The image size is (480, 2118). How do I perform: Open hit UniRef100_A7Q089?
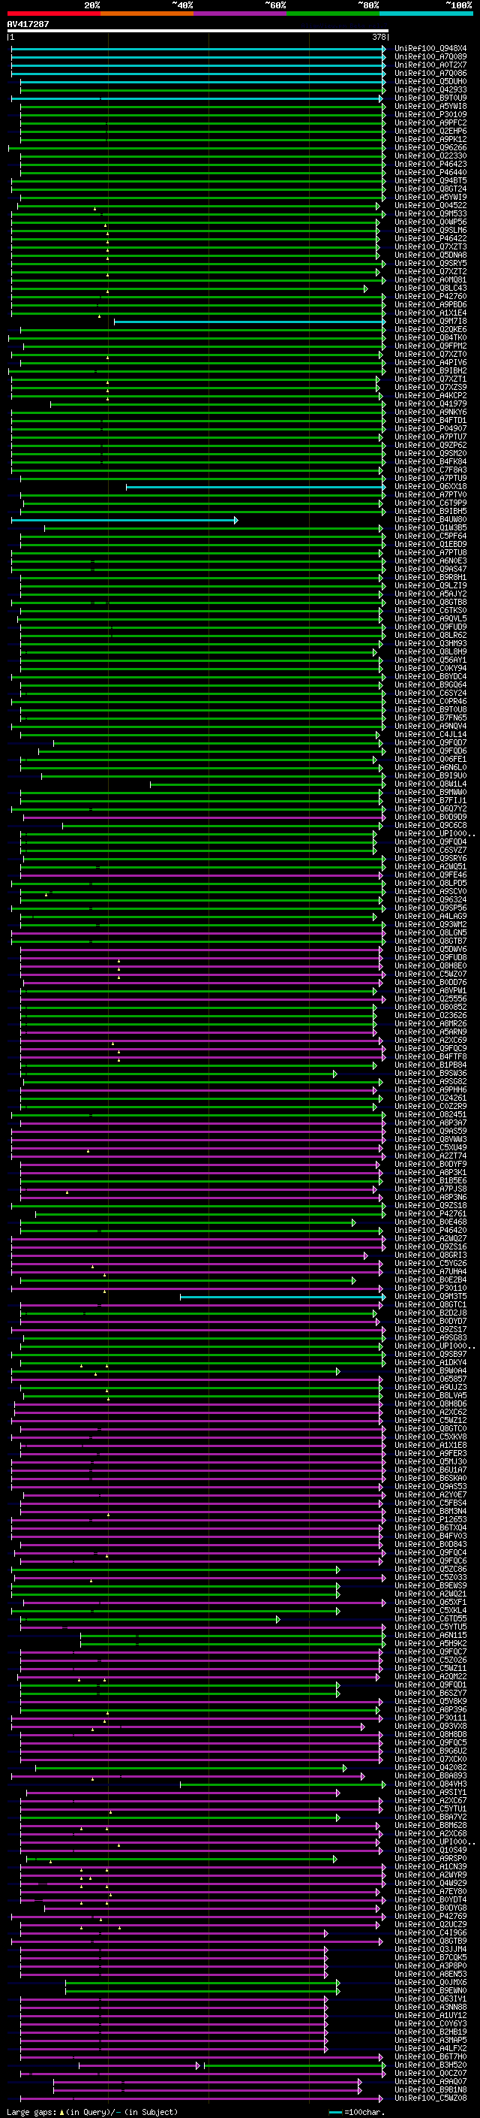point(430,57)
